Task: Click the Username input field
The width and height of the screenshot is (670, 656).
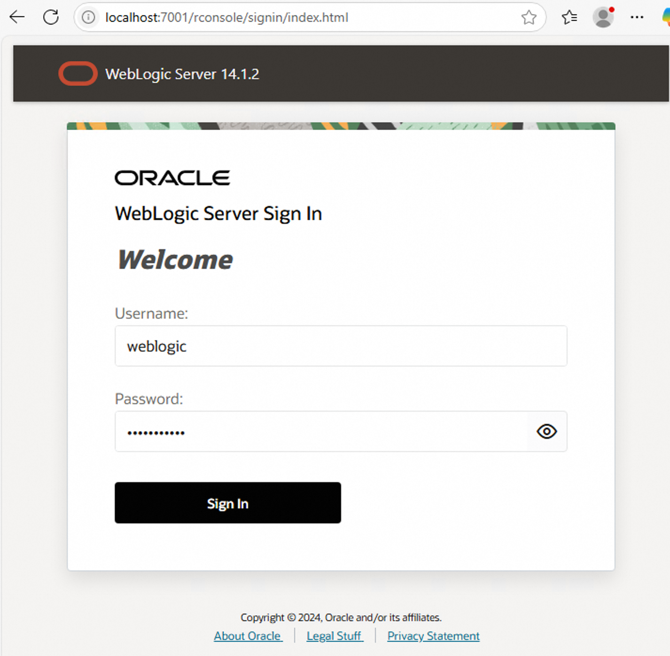Action: pos(341,346)
